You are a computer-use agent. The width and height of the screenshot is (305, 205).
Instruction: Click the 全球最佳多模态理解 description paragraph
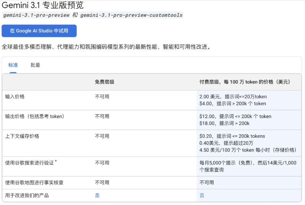[107, 47]
